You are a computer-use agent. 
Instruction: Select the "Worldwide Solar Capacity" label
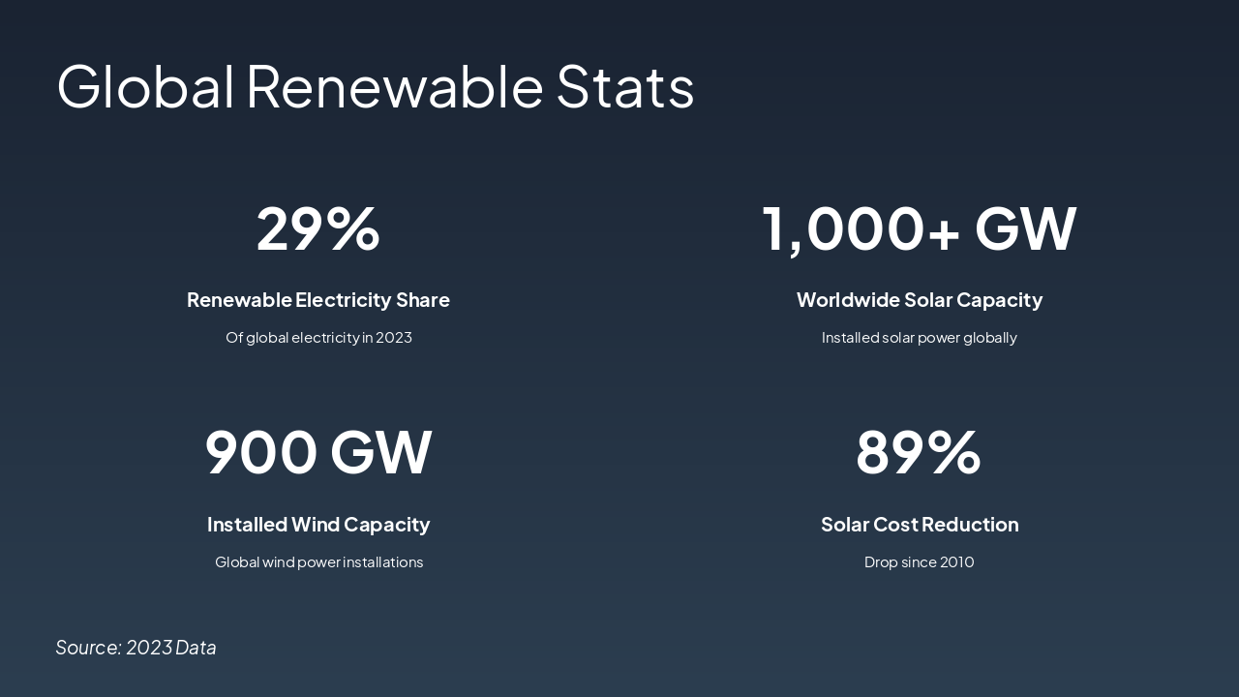pyautogui.click(x=919, y=300)
